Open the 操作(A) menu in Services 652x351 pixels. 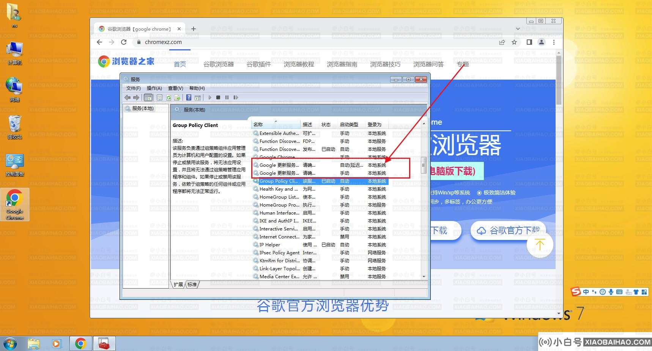click(x=154, y=88)
